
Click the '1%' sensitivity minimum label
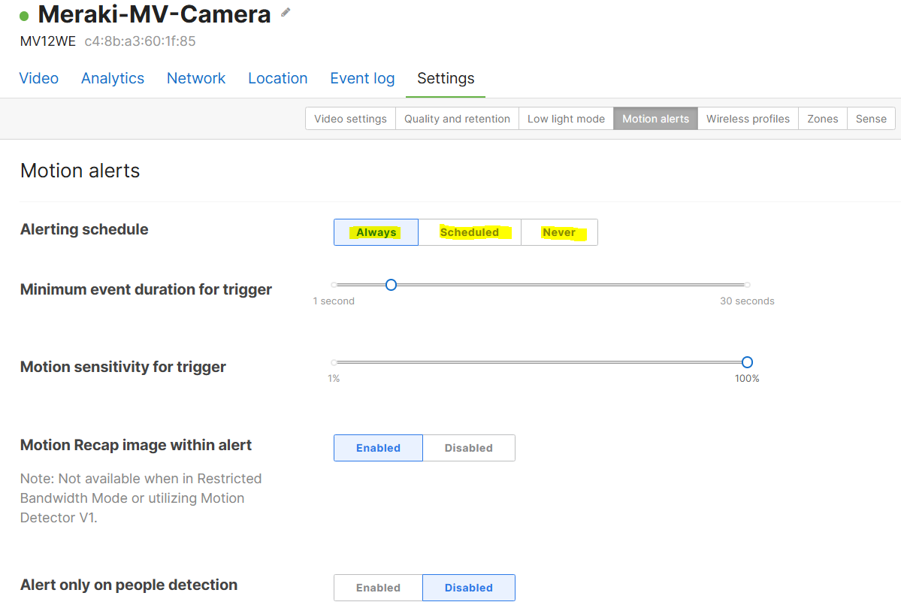tap(334, 379)
